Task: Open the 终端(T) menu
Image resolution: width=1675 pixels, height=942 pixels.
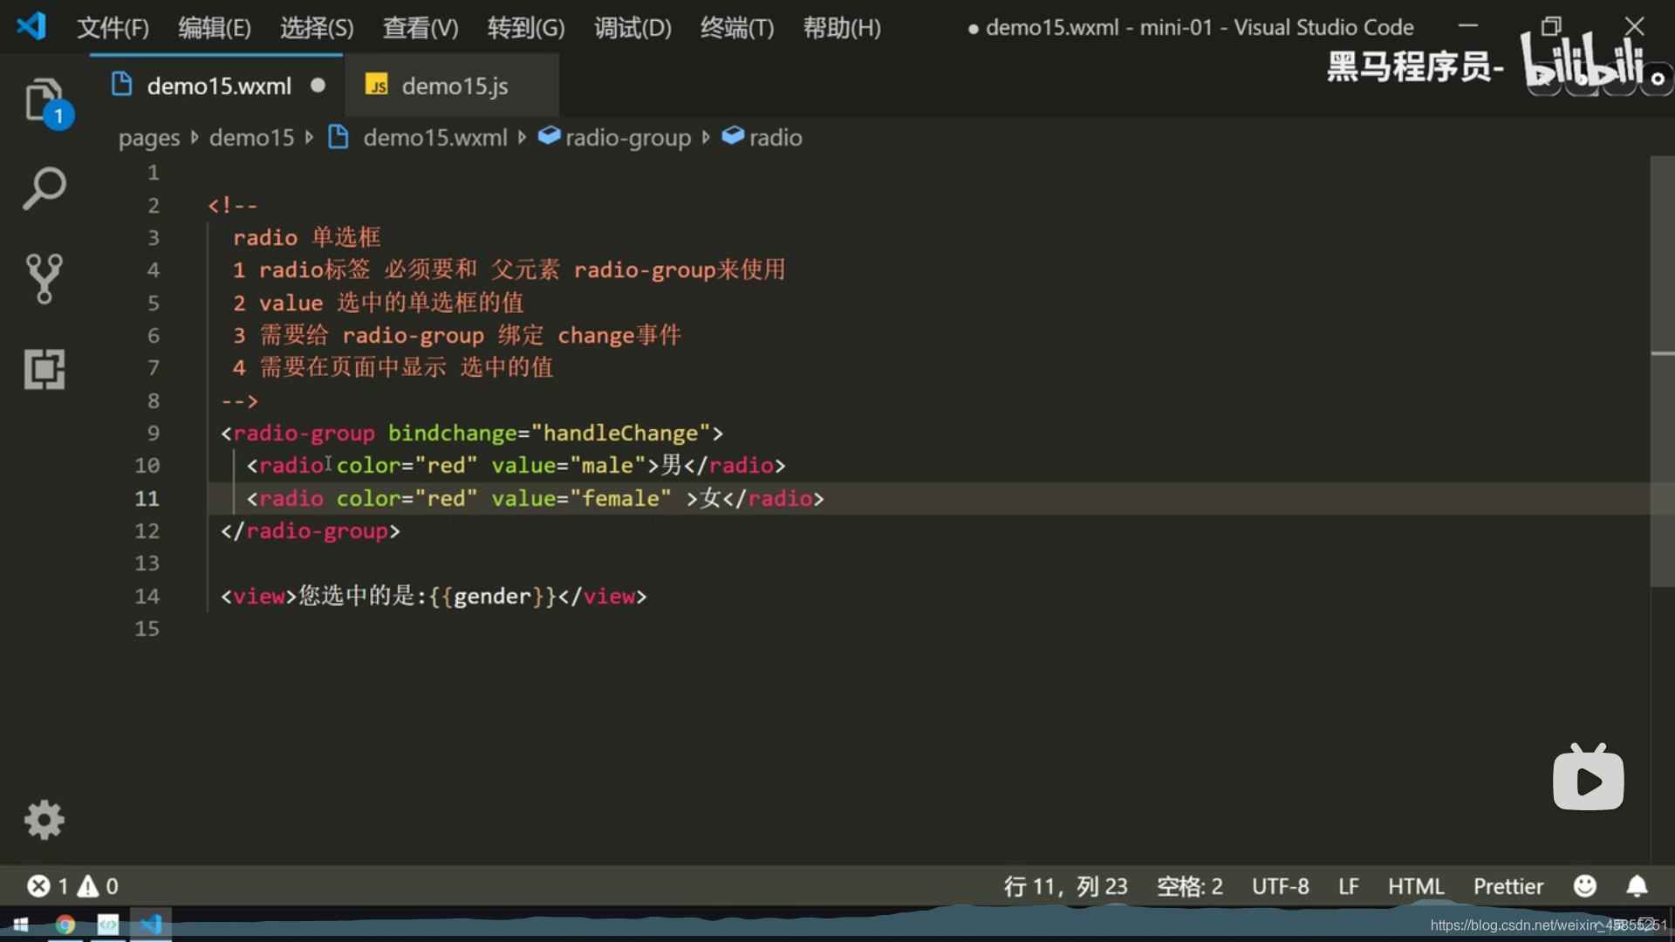Action: point(737,28)
